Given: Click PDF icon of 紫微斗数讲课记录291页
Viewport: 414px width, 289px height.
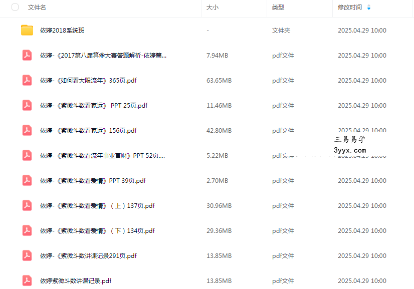Looking at the screenshot, I should (x=27, y=256).
